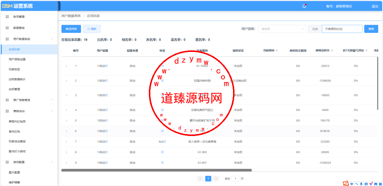Edit tag icon in row 8
Viewport: 383px width, 186px height.
[162, 152]
